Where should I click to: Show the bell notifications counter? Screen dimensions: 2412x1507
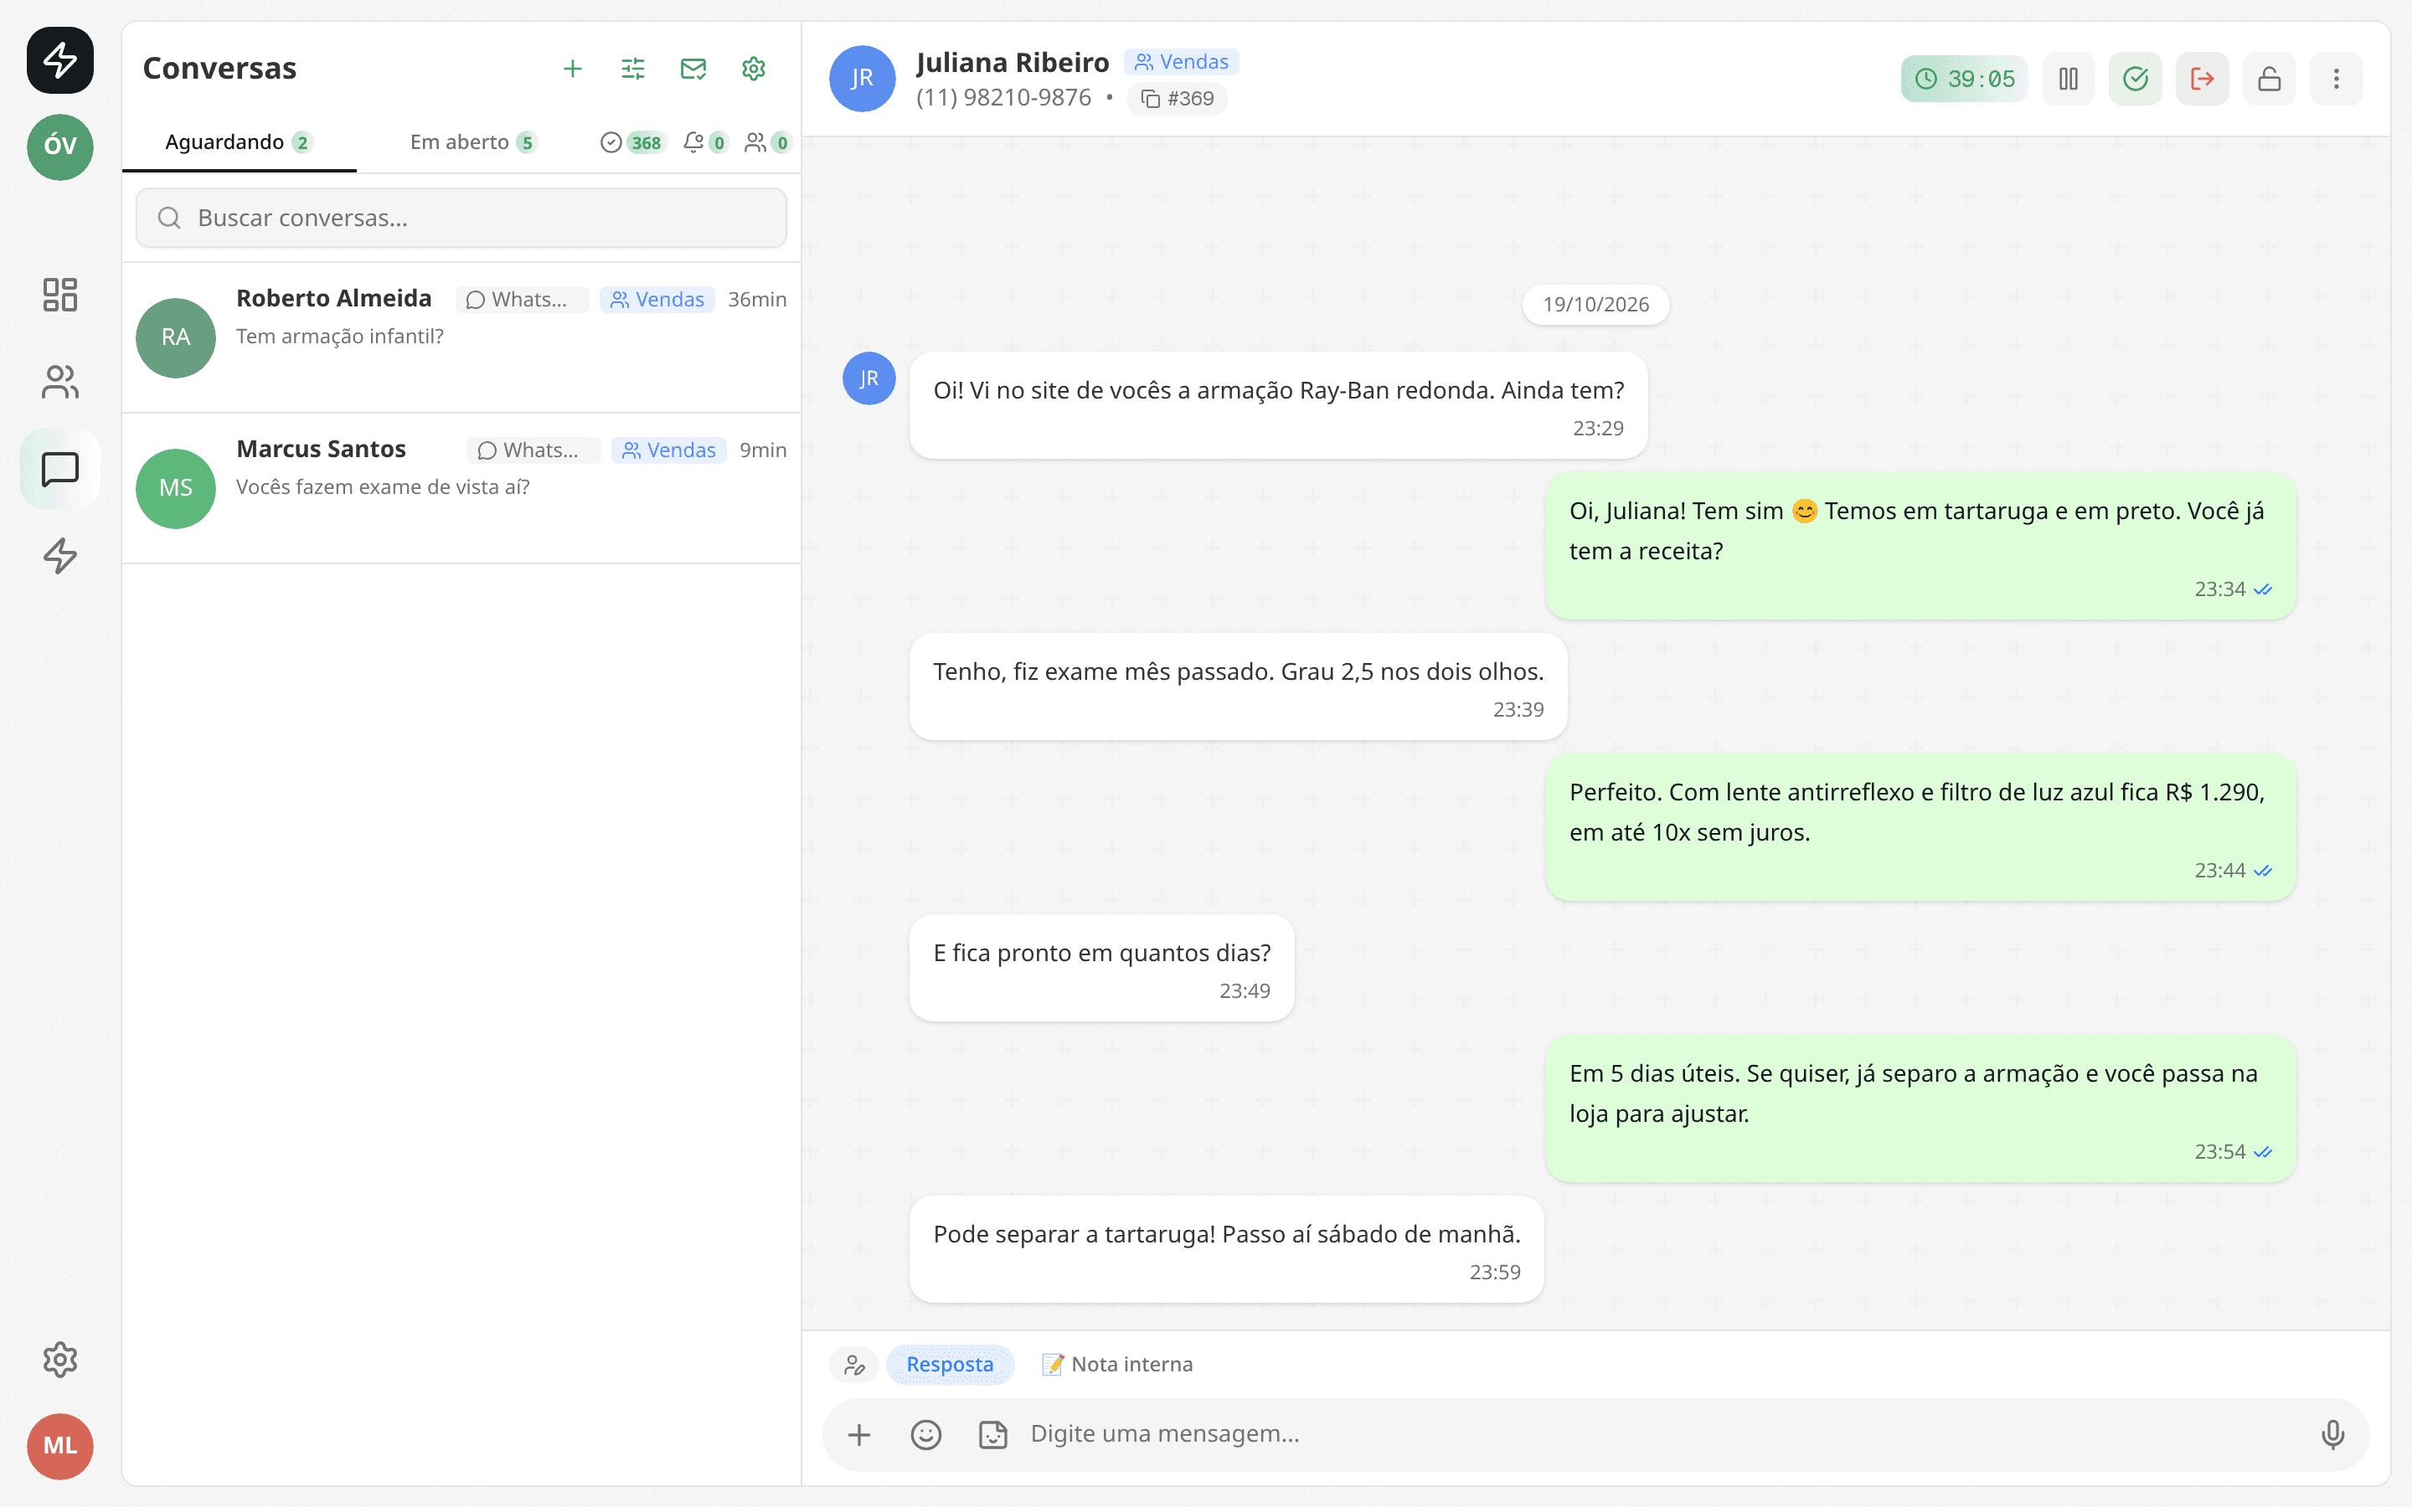[x=706, y=142]
